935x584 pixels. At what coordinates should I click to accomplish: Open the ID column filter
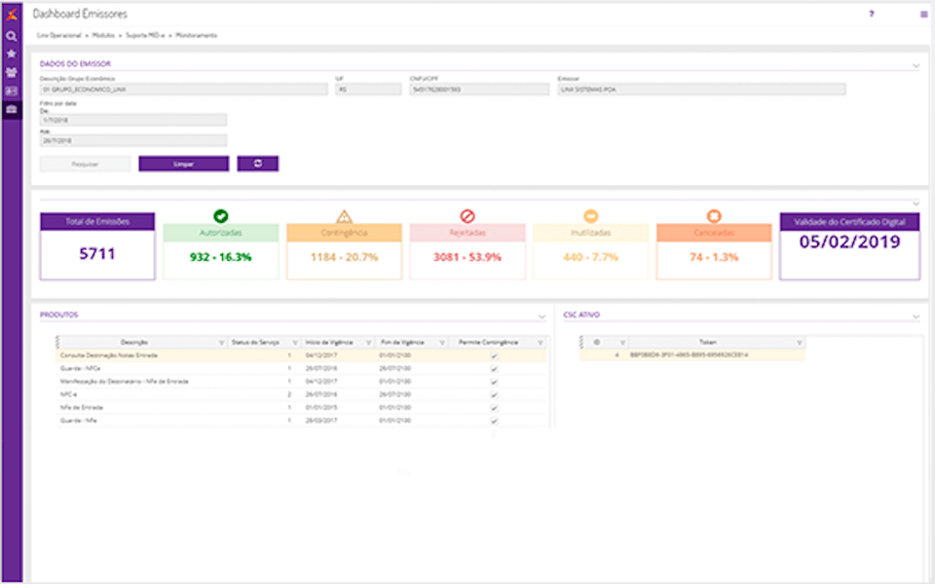coord(622,343)
